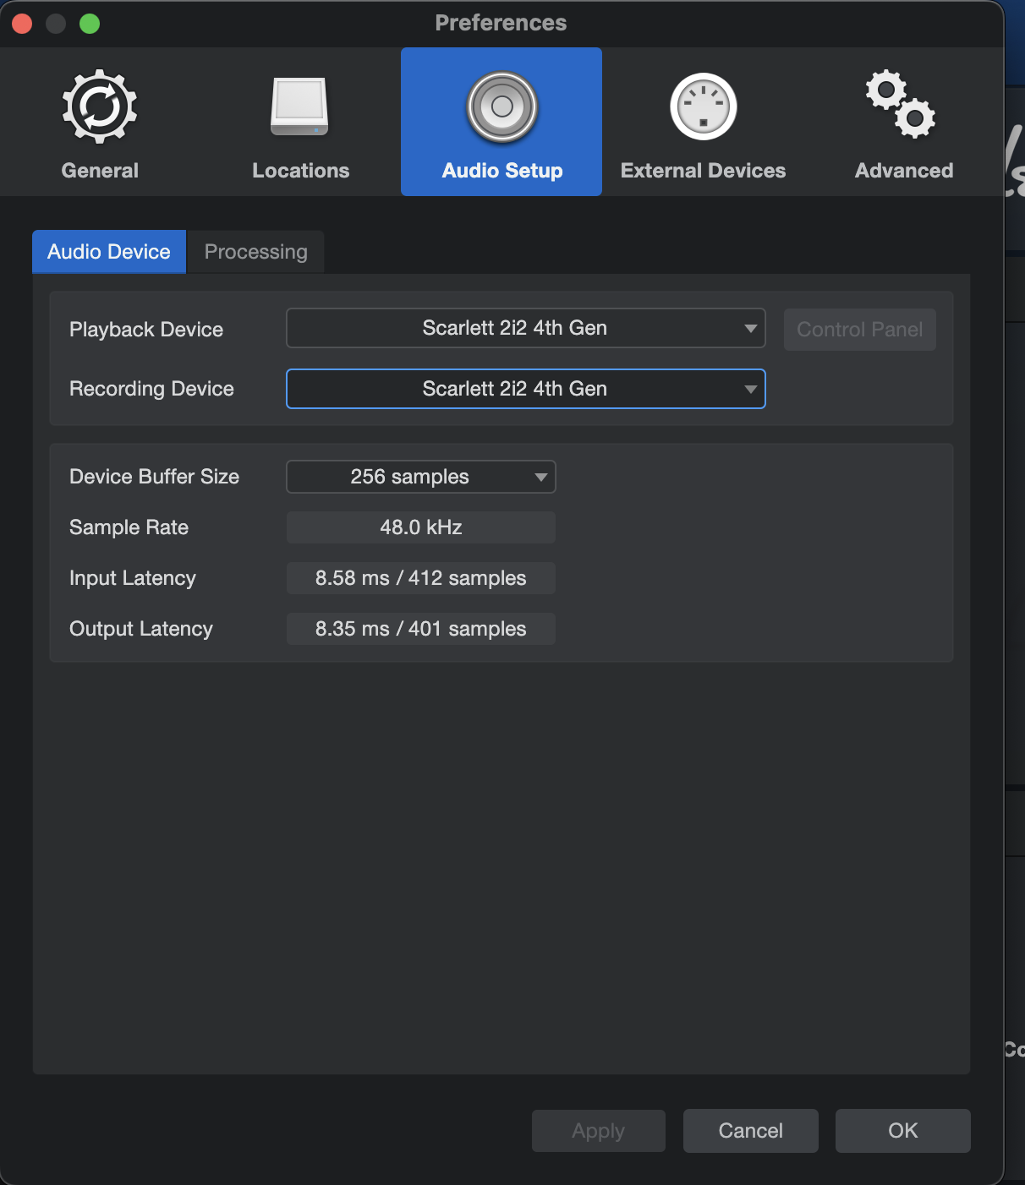This screenshot has height=1185, width=1025.
Task: Open the Device Buffer Size dropdown
Action: pos(421,477)
